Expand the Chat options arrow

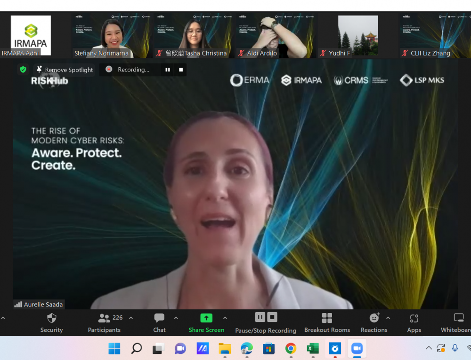176,318
